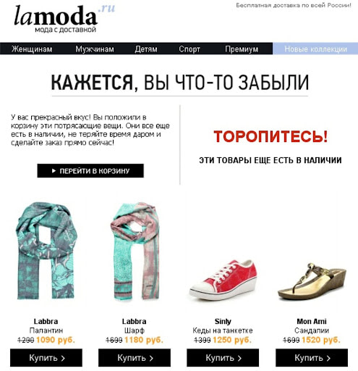Screen dimensions: 358x371
Task: Click the Торопитесь! red heading
Action: 270,137
